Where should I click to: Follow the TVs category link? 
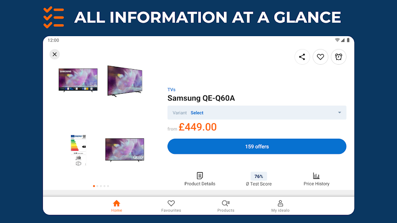point(171,90)
